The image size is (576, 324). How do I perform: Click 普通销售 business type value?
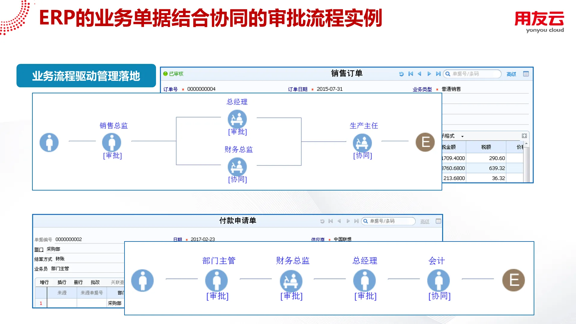coord(451,89)
